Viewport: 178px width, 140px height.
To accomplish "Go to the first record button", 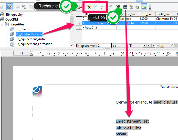I will 145,46.
